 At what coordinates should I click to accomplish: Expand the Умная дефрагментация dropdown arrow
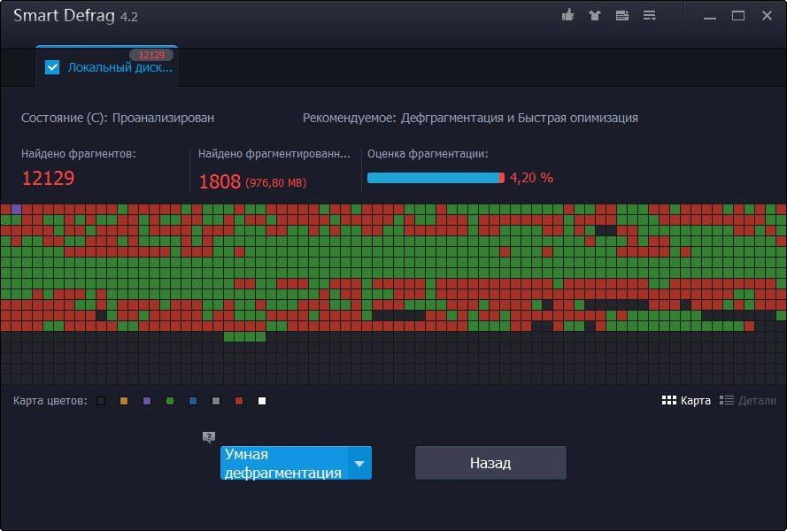tap(359, 463)
